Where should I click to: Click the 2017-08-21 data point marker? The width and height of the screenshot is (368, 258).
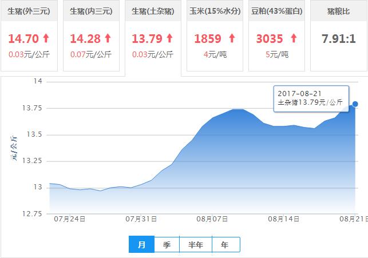click(355, 104)
